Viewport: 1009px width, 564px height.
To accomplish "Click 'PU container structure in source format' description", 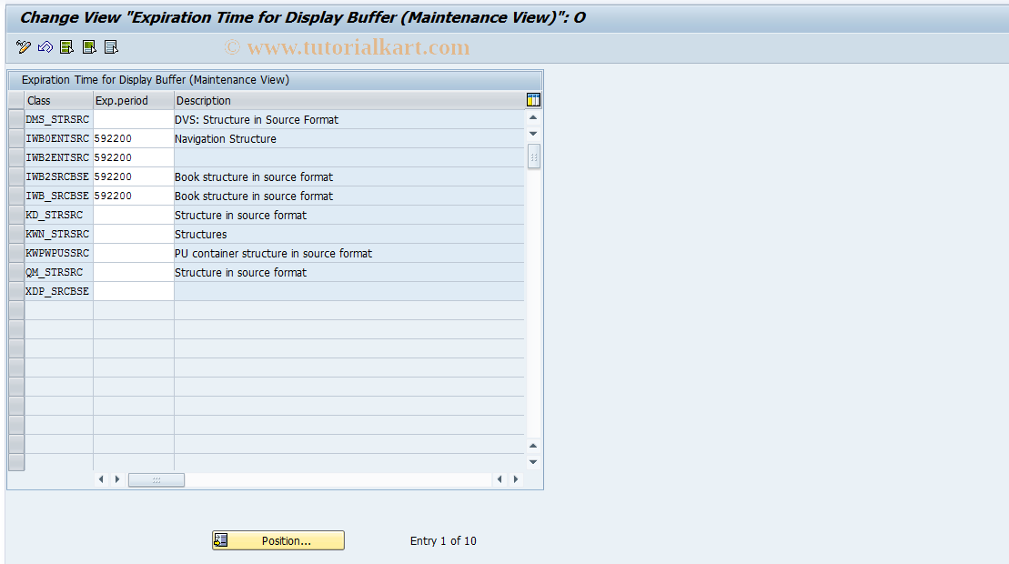I will click(x=349, y=254).
